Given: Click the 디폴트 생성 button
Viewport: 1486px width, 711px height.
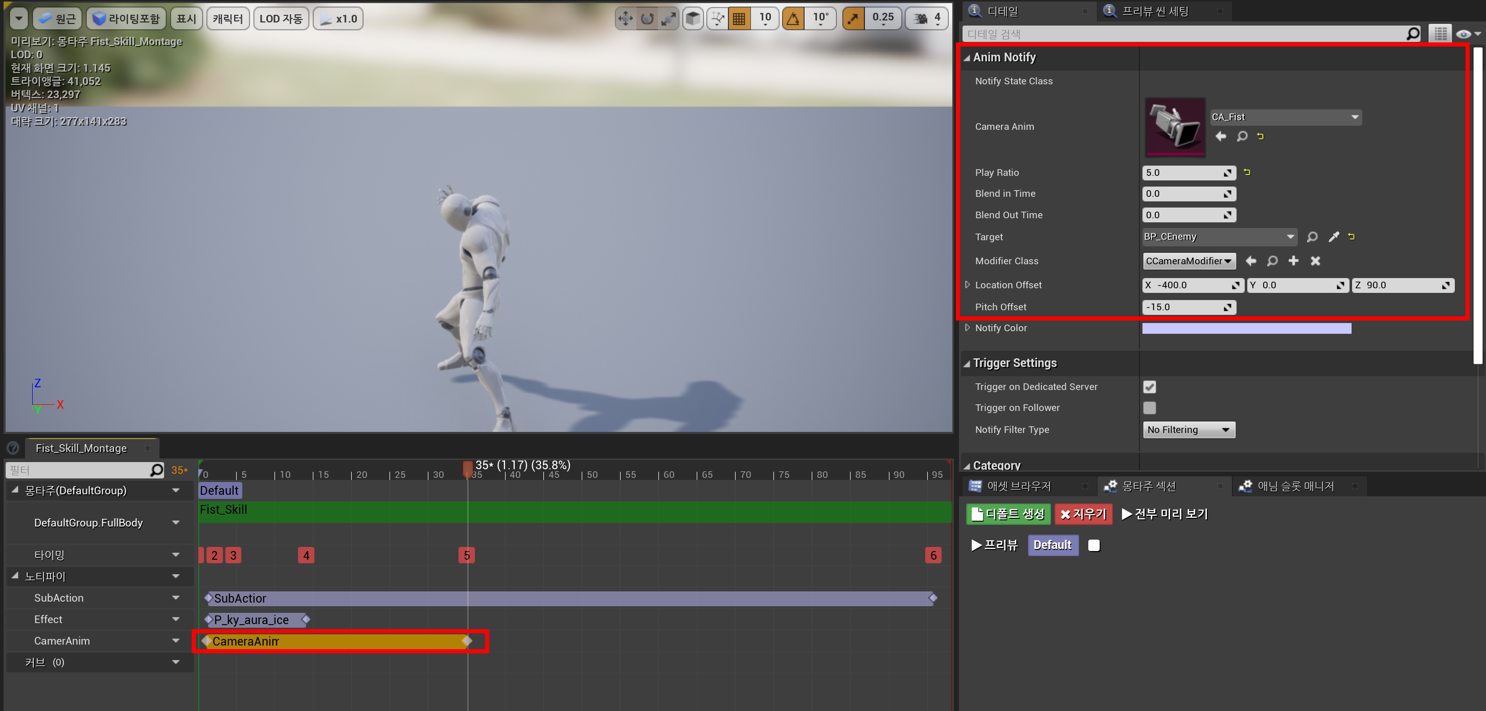Looking at the screenshot, I should (x=1008, y=514).
